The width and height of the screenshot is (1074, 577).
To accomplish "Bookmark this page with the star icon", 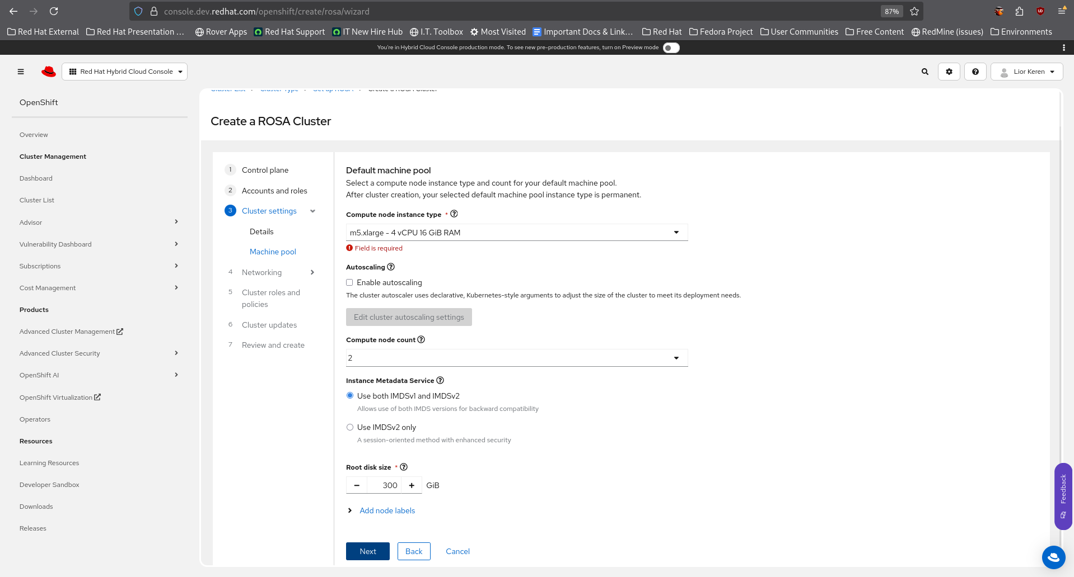I will [x=914, y=11].
